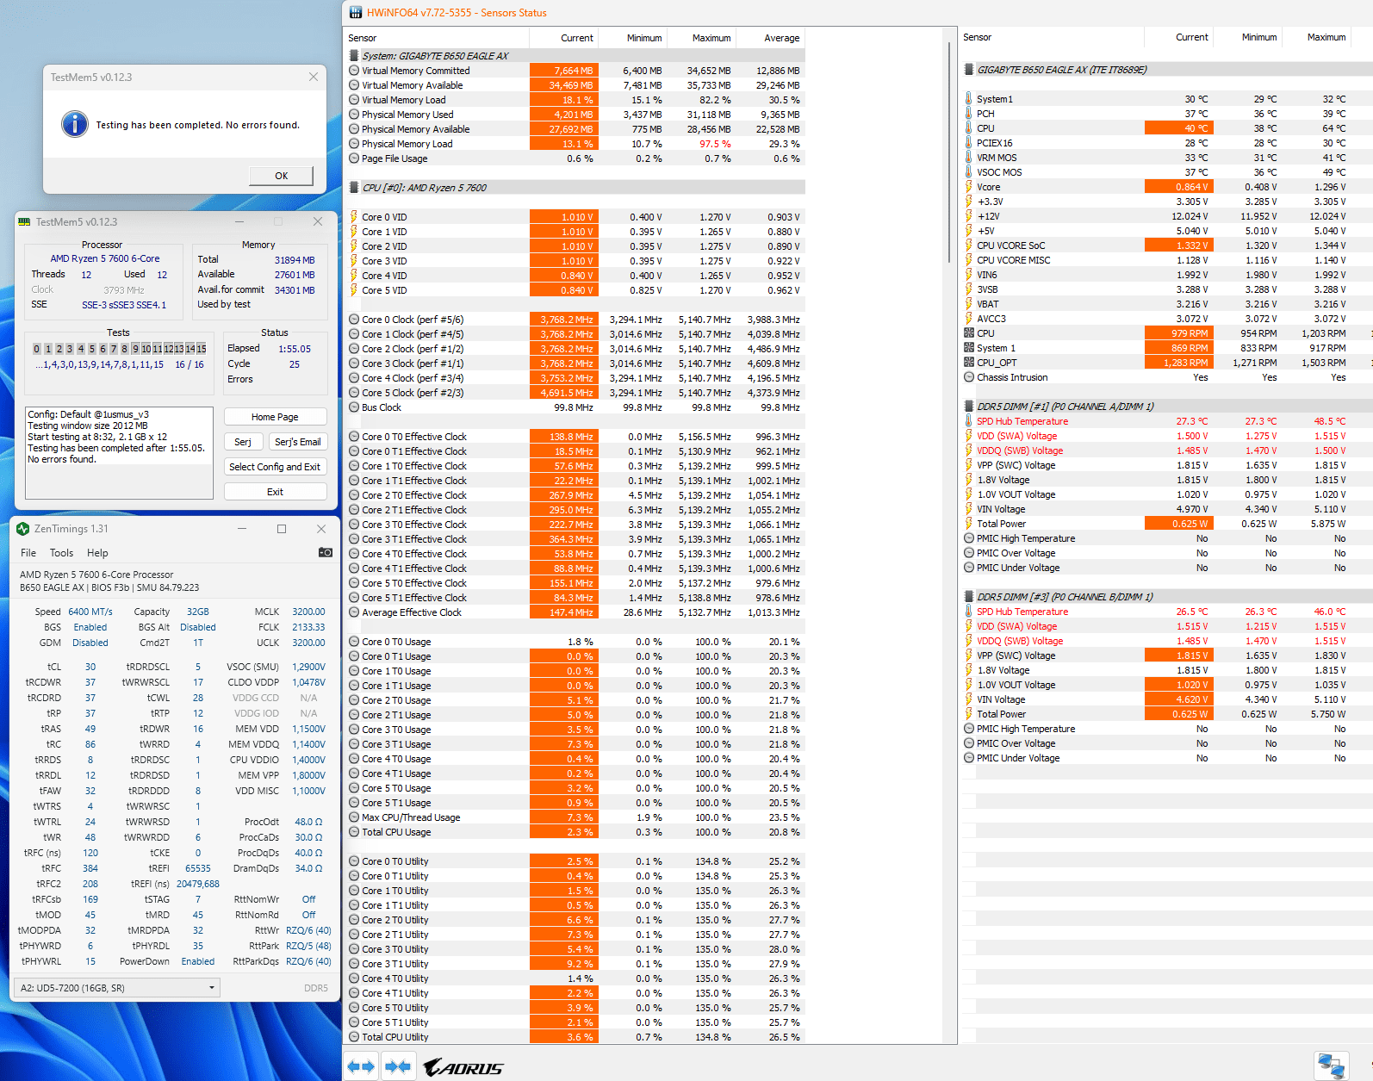
Task: Click Select Config and Exit in TestMem5
Action: [276, 467]
